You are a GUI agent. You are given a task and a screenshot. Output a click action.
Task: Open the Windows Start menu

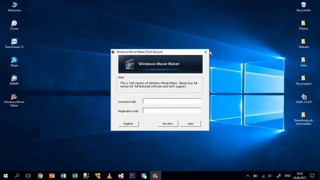[5, 175]
